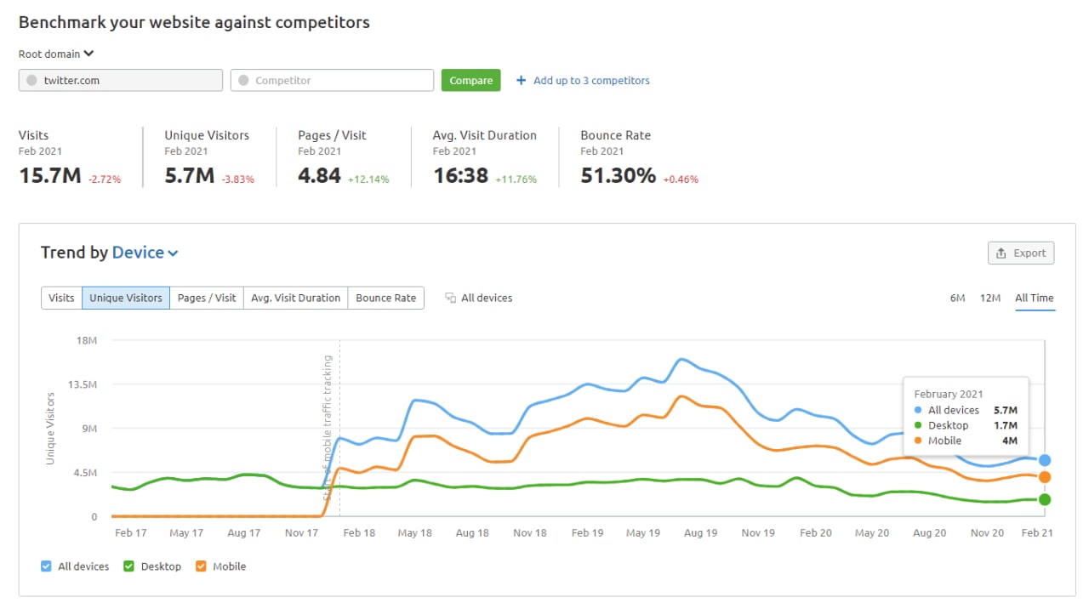Show the Bounce Rate tab

(x=386, y=298)
